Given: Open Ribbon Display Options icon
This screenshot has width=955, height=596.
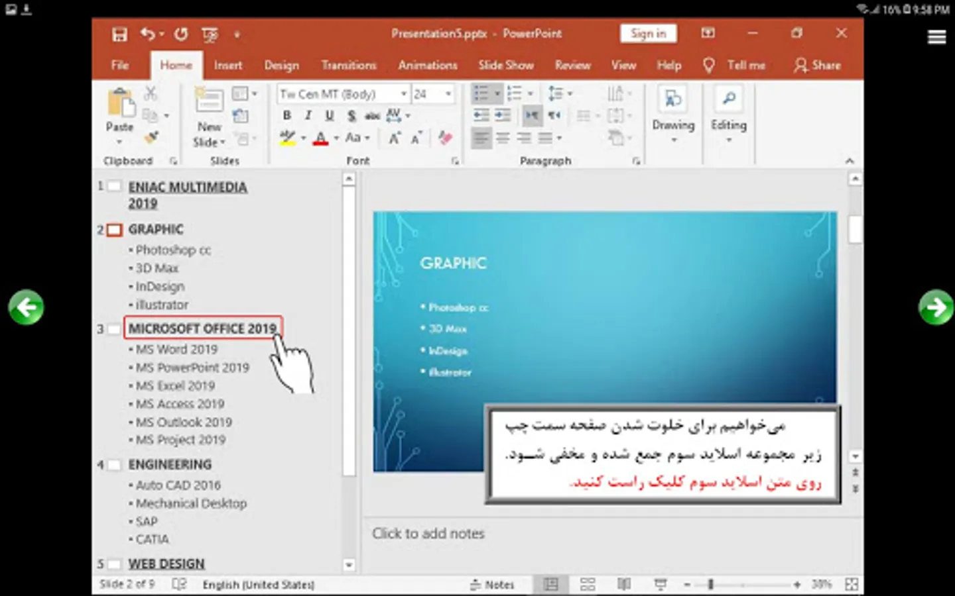Looking at the screenshot, I should (708, 33).
